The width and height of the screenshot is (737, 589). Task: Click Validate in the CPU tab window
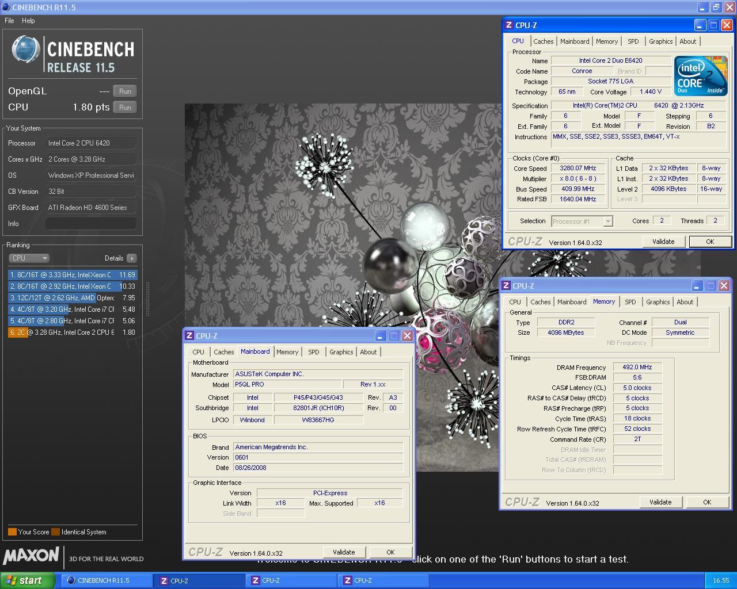pos(663,242)
